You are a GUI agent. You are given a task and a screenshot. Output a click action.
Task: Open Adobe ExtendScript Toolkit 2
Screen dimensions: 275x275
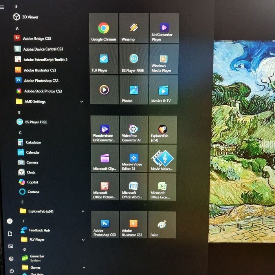(41, 60)
